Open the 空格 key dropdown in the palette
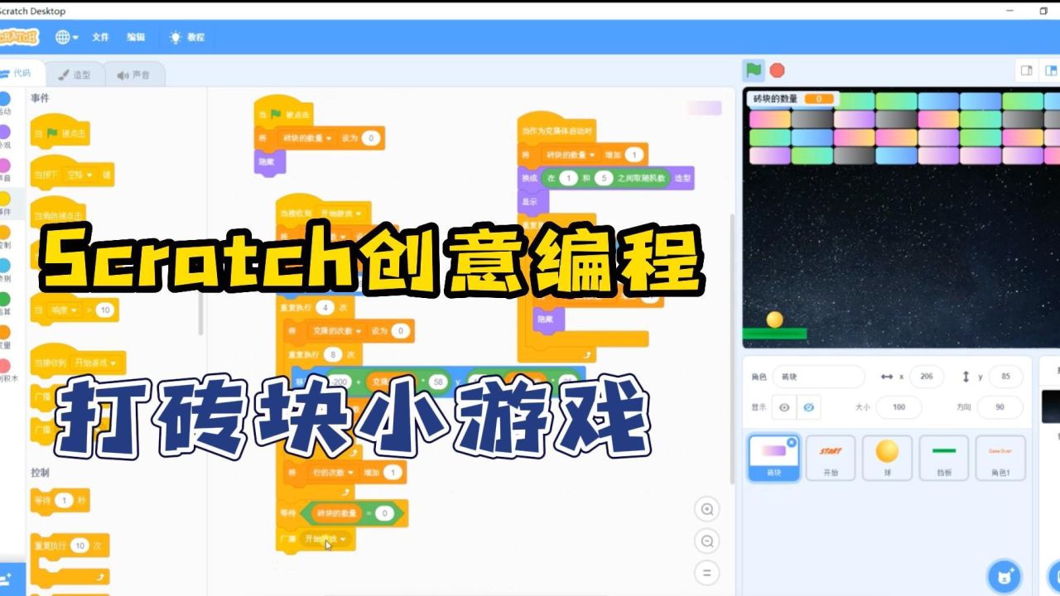Viewport: 1060px width, 596px height. pos(81,175)
